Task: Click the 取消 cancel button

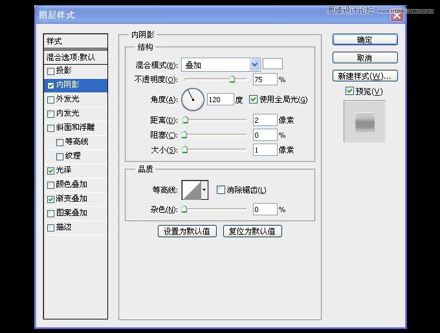Action: 365,58
